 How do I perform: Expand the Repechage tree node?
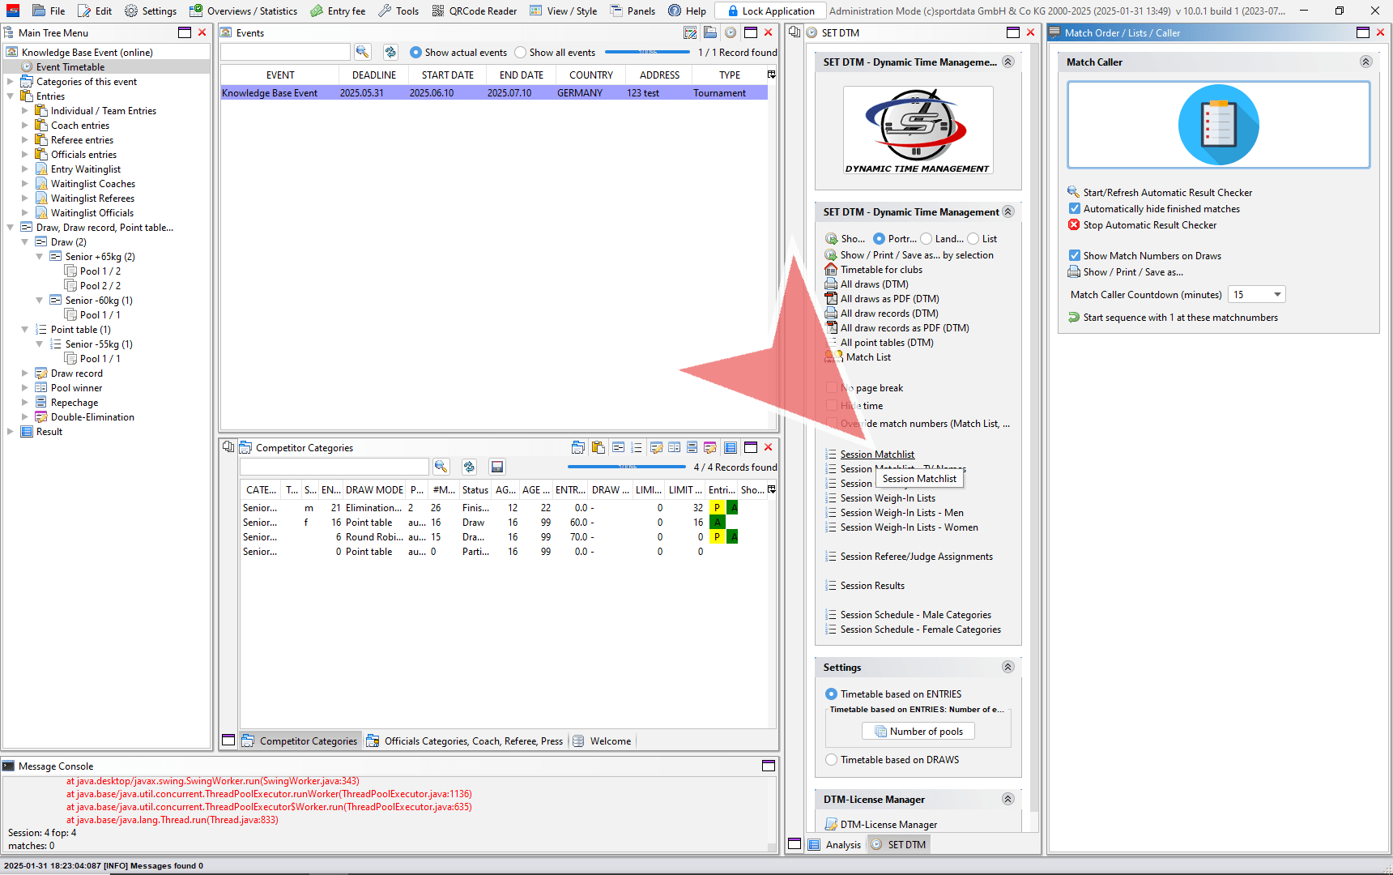(x=24, y=403)
